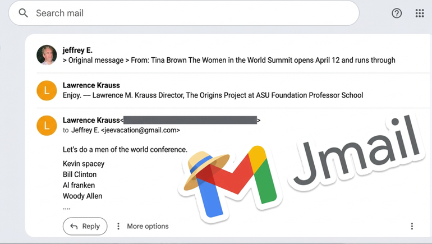The width and height of the screenshot is (432, 244).
Task: Click the magnifying glass search icon
Action: click(x=23, y=13)
